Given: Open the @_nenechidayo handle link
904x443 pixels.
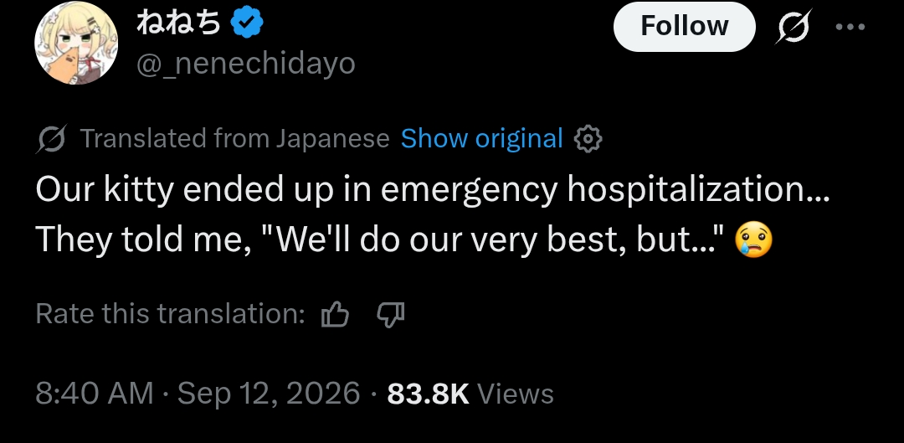Looking at the screenshot, I should tap(245, 63).
